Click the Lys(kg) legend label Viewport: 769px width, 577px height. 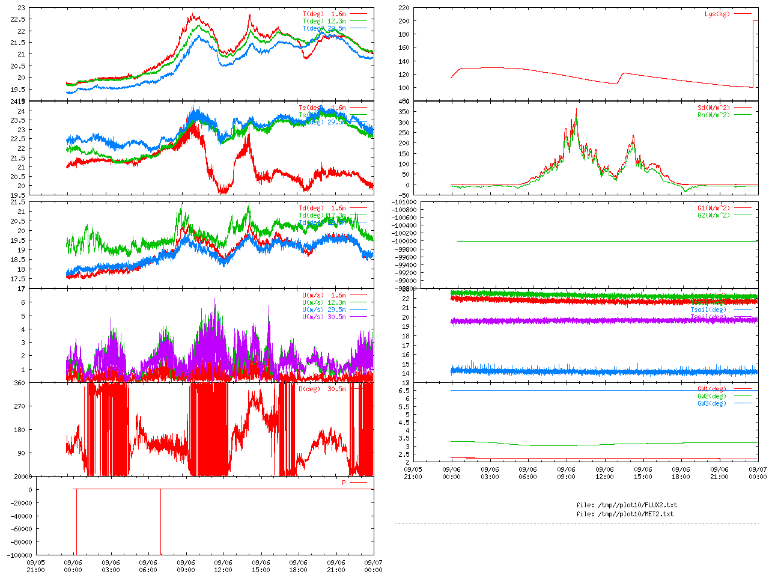[x=717, y=14]
